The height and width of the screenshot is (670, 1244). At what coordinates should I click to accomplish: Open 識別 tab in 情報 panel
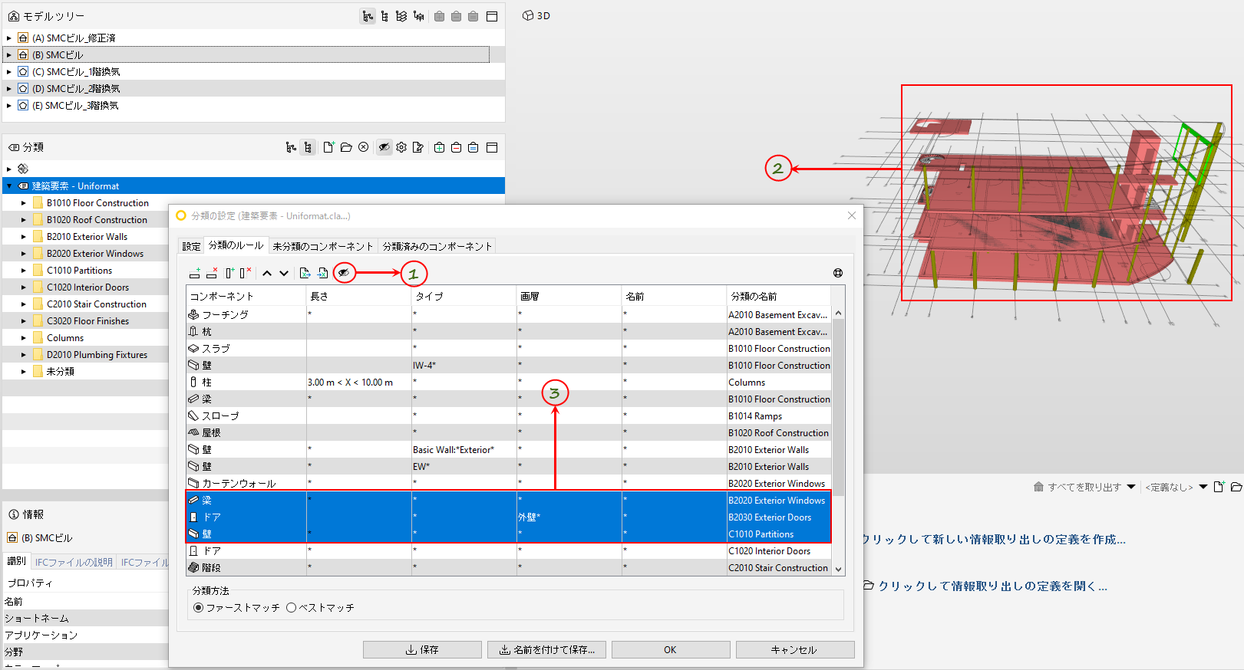(x=17, y=561)
